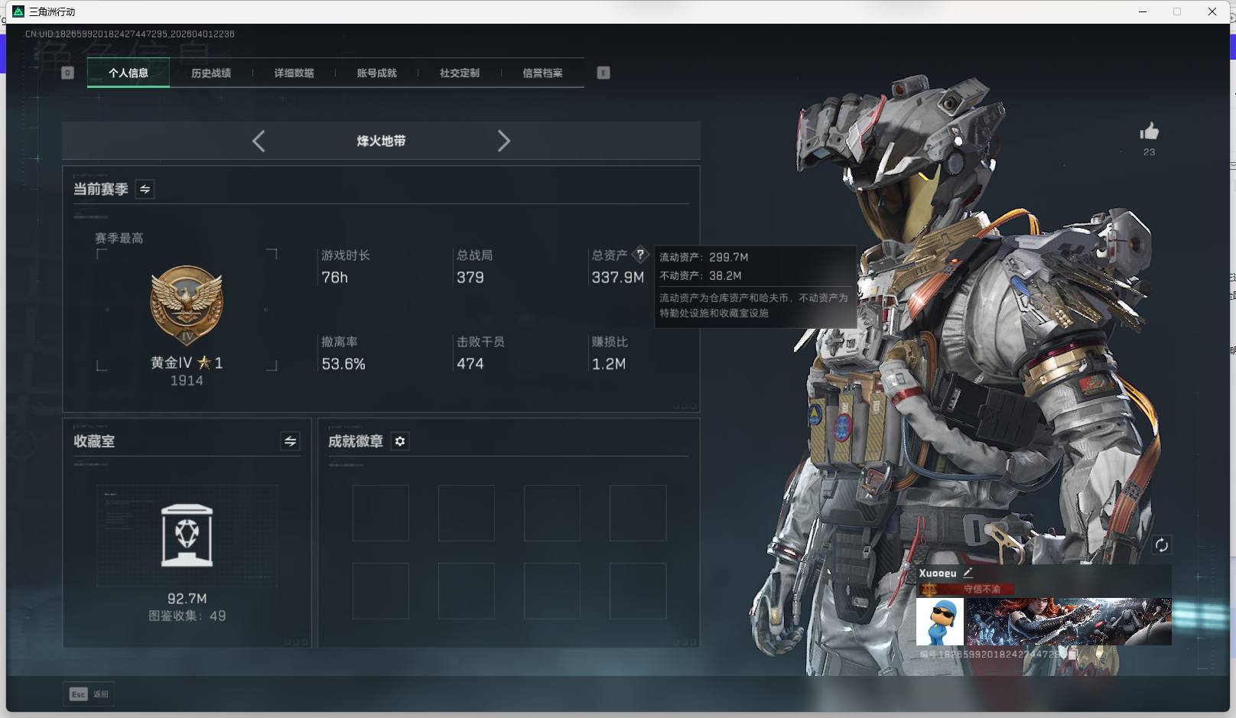Switch to the 历史战绩 tab
The height and width of the screenshot is (718, 1236).
click(211, 73)
